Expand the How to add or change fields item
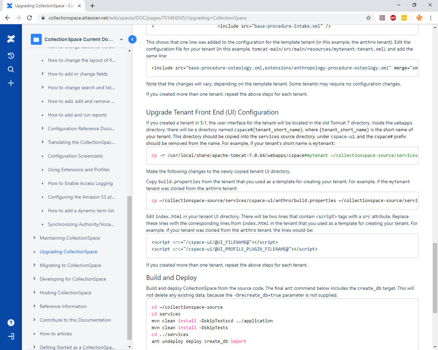Screen dimensions: 438x350 tap(42, 74)
